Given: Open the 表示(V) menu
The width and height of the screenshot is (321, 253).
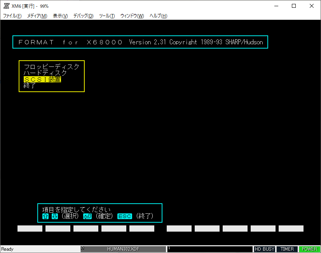Looking at the screenshot, I should 60,16.
